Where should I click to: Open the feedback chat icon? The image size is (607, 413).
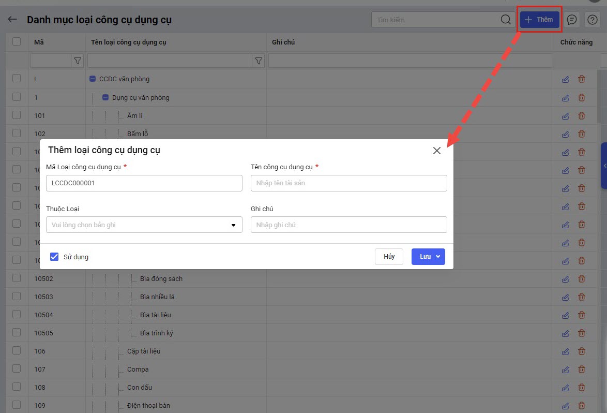pos(571,20)
